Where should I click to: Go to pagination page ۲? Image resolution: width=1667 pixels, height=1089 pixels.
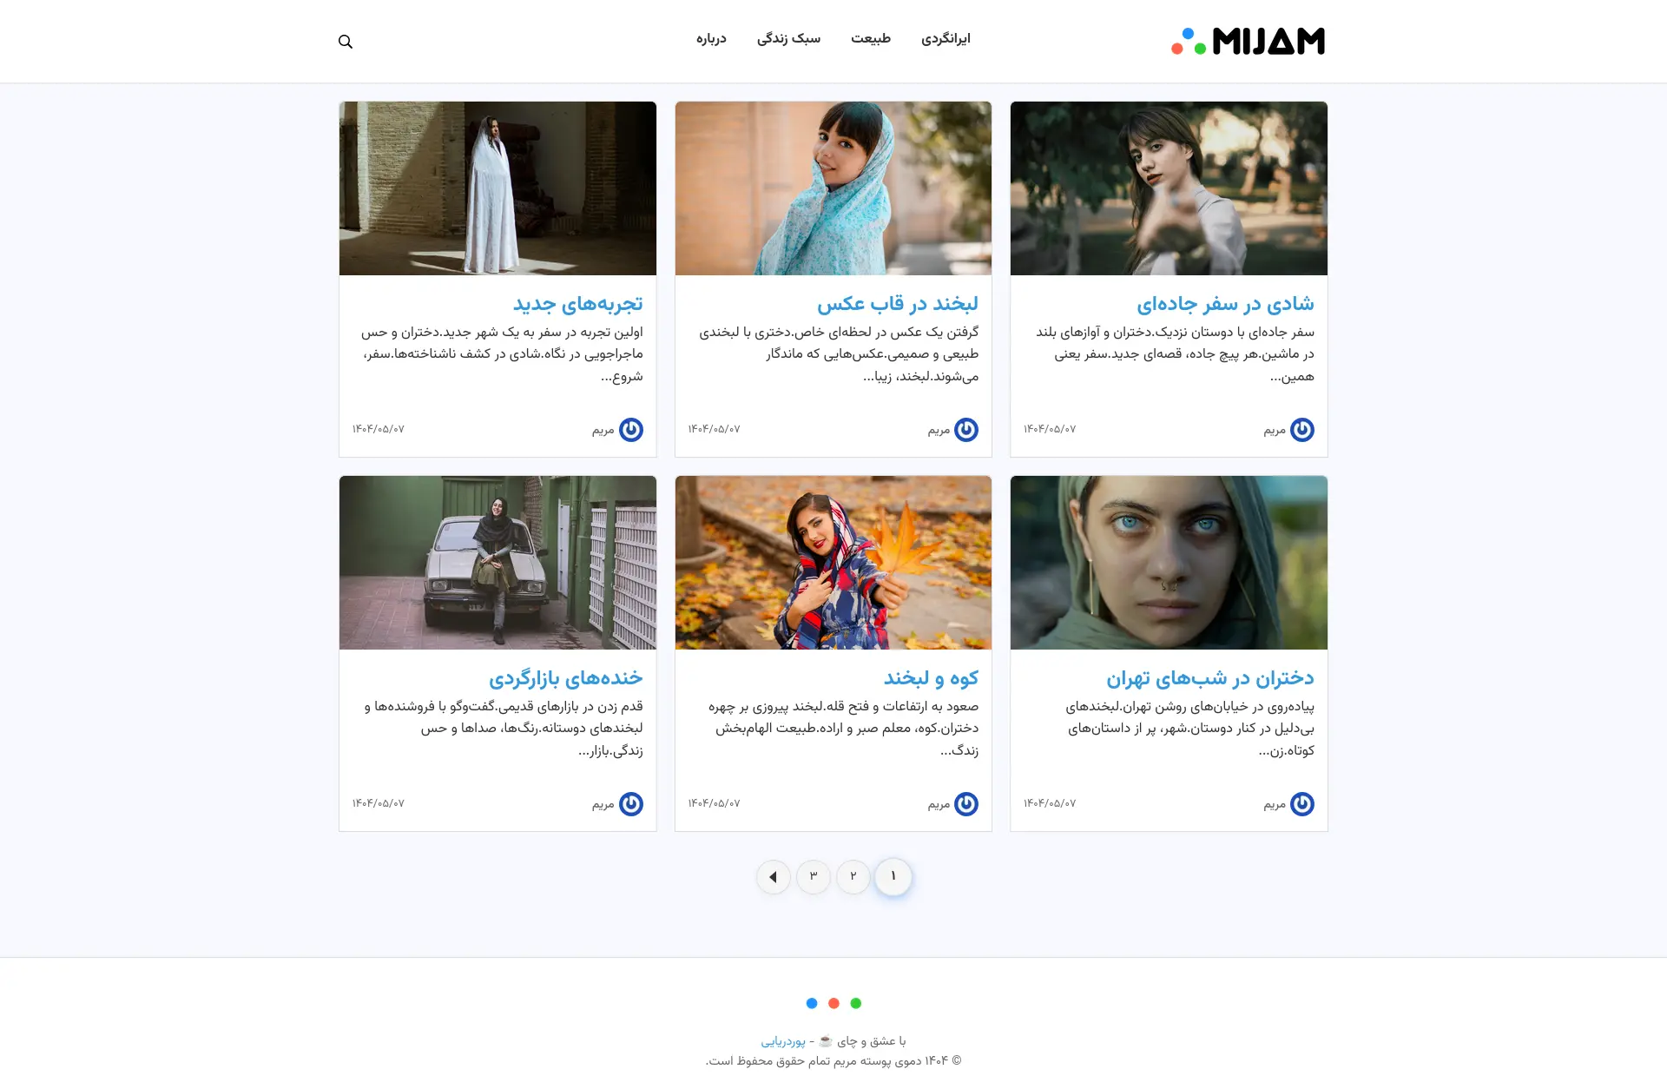click(853, 876)
